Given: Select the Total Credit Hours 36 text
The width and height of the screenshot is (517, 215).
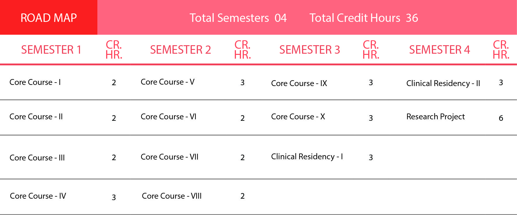Looking at the screenshot, I should coord(364,18).
